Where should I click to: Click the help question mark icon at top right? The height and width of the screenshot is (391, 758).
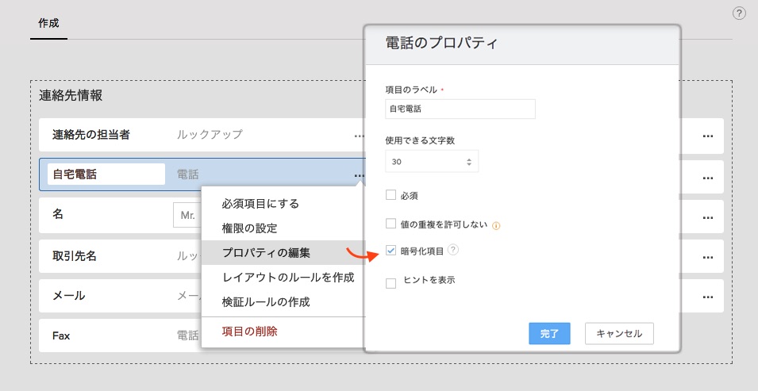pos(739,13)
